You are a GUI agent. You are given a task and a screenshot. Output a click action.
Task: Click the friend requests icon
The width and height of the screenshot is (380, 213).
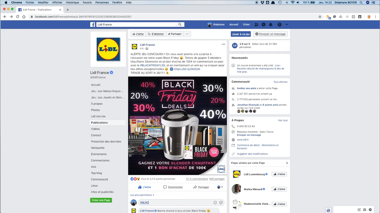256,25
